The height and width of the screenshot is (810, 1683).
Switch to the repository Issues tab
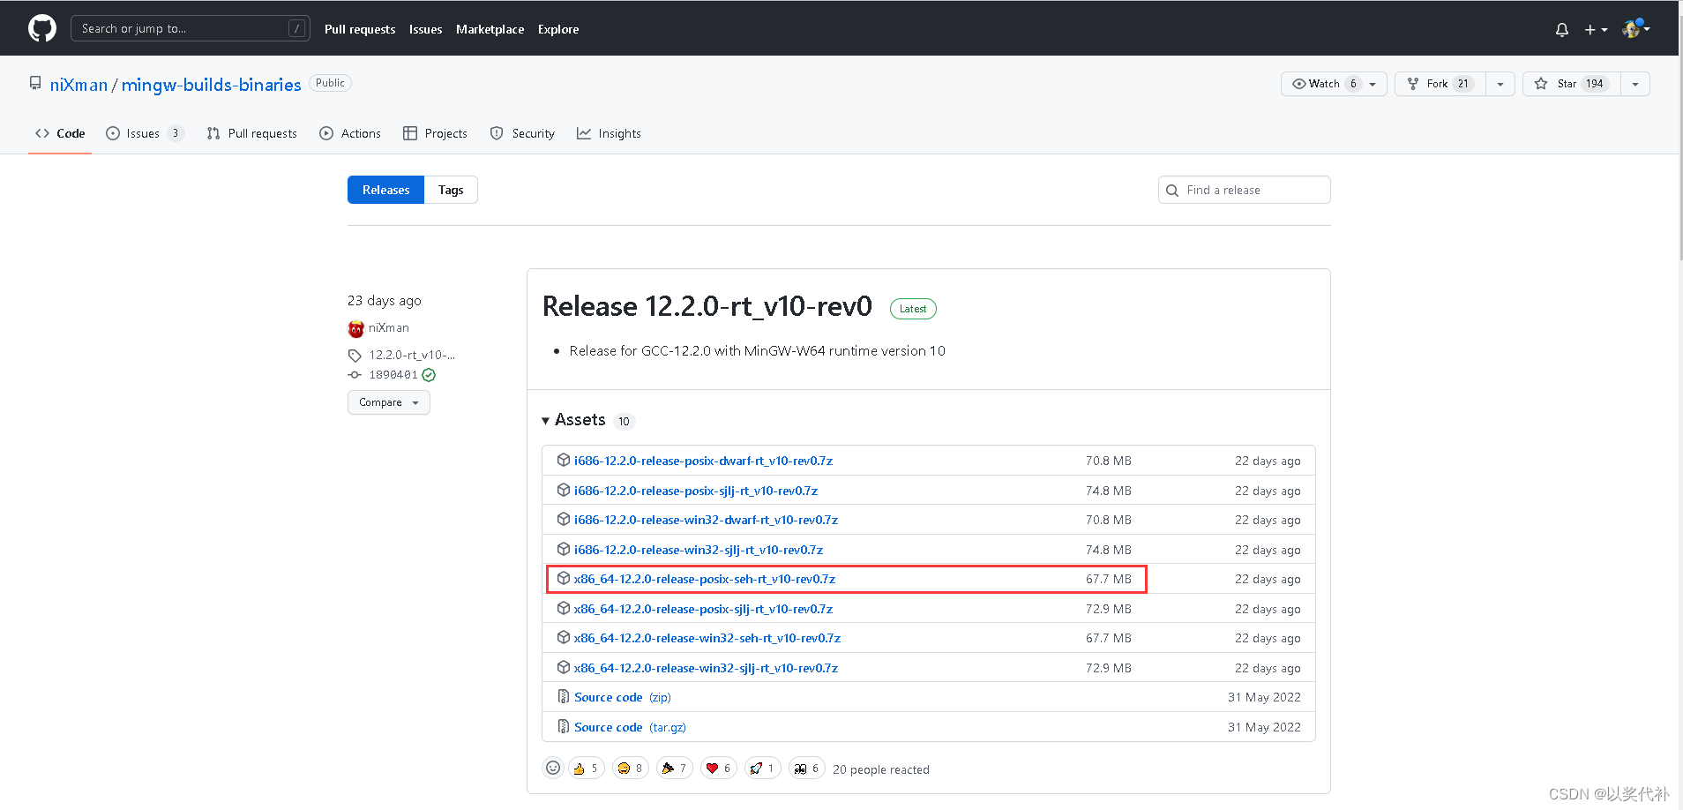point(145,133)
